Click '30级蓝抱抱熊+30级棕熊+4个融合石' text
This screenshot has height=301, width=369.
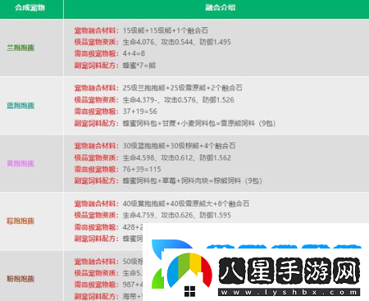point(179,146)
